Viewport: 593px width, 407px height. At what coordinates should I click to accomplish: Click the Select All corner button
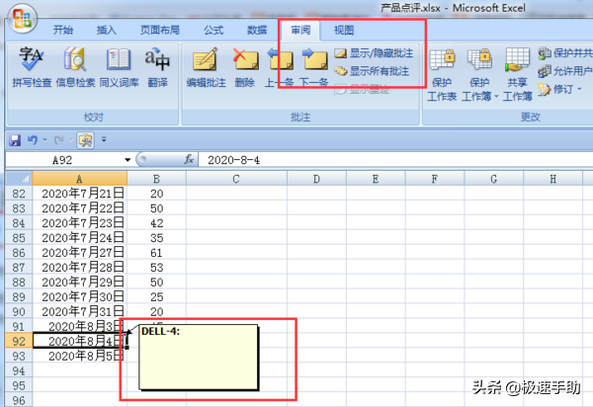tap(19, 179)
